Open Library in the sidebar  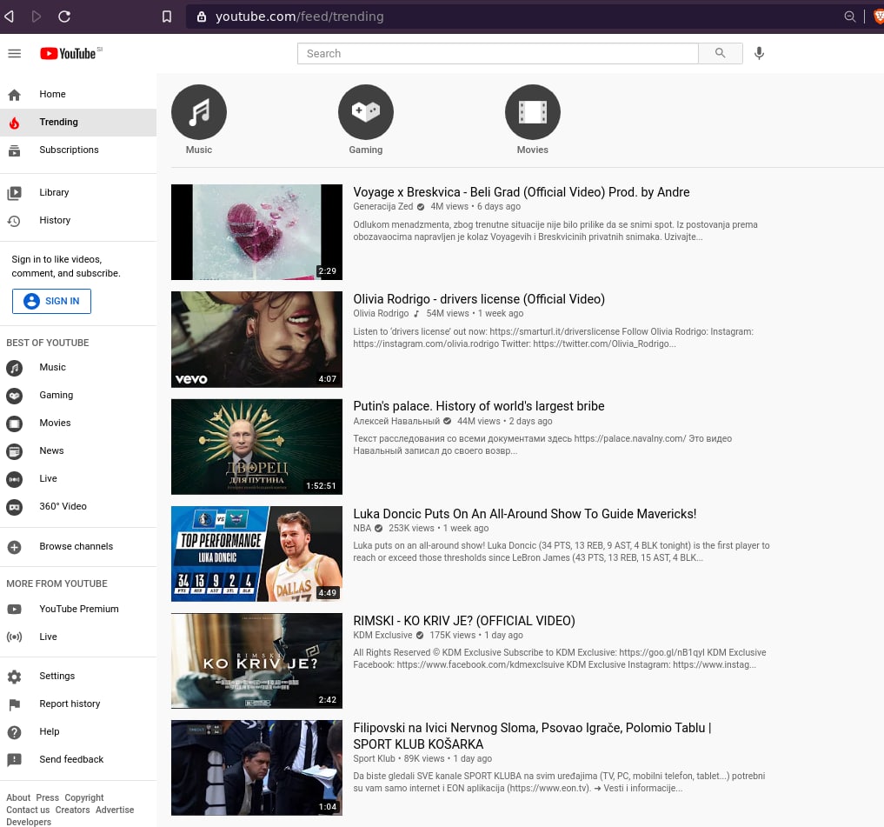coord(78,192)
